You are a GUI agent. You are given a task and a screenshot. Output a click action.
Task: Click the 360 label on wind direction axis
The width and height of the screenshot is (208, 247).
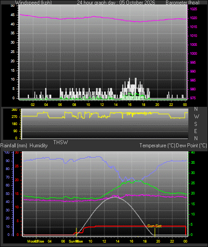point(14,110)
